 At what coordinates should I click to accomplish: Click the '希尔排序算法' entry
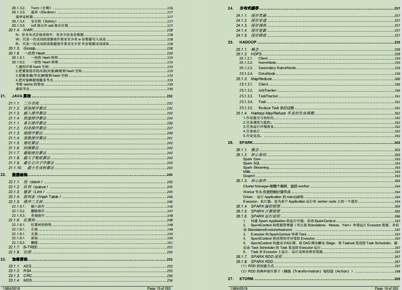90,123
